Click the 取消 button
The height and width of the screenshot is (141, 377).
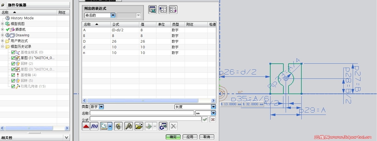[207, 137]
